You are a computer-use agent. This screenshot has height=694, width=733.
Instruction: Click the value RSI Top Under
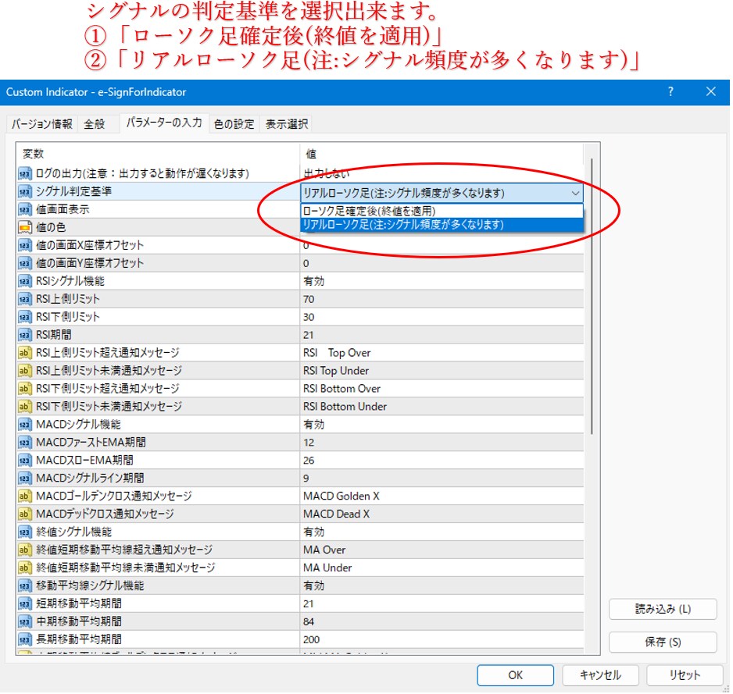tap(336, 371)
